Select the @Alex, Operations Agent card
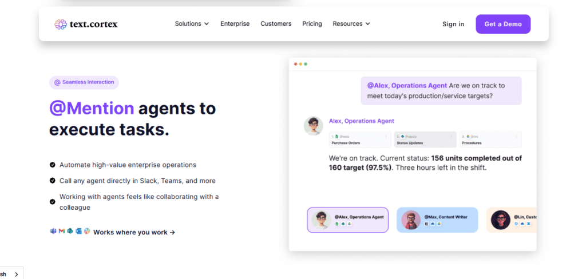 [347, 220]
